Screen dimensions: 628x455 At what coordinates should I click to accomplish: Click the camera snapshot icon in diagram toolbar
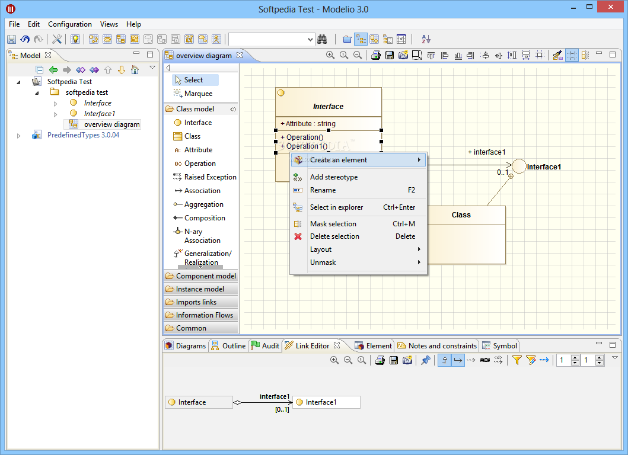coord(403,55)
